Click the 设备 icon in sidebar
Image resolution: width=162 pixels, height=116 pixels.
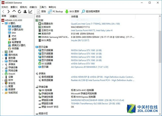pyautogui.click(x=6, y=77)
